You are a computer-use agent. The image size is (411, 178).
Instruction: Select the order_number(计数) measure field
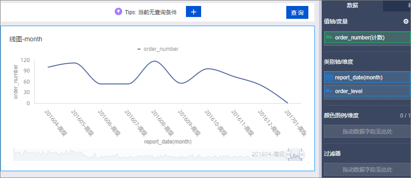click(367, 37)
